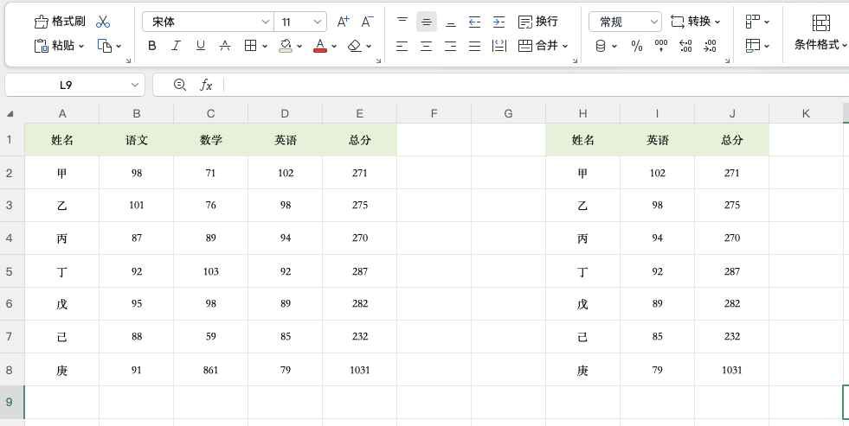Click the 格式刷 format painter button
The height and width of the screenshot is (426, 849).
click(60, 22)
